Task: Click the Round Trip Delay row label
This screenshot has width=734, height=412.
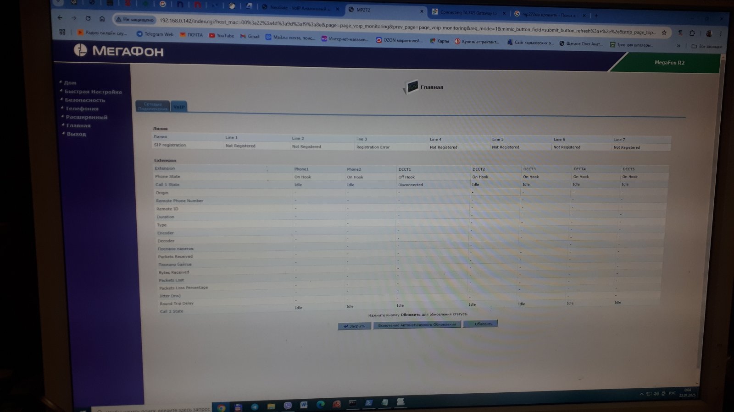Action: tap(177, 304)
